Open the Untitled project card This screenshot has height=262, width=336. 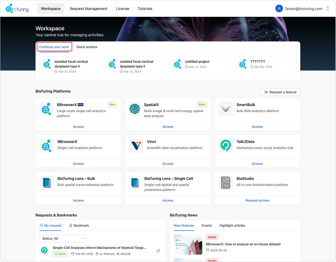pos(200,67)
